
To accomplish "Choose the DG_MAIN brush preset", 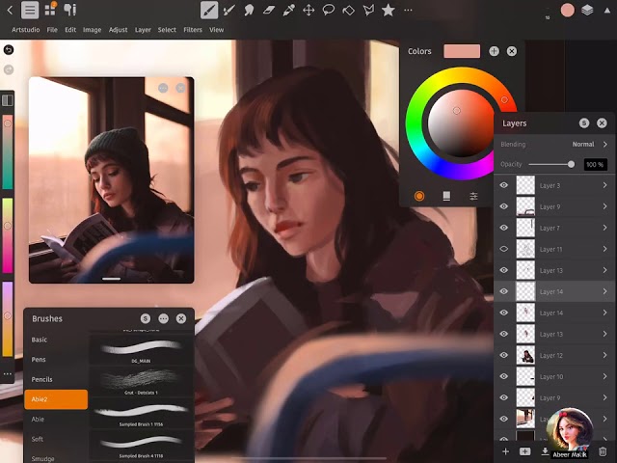I will 142,349.
